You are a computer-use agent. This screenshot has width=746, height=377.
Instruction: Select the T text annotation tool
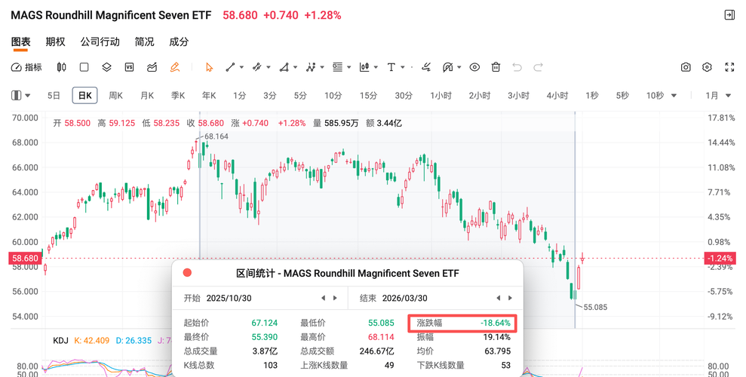point(391,68)
